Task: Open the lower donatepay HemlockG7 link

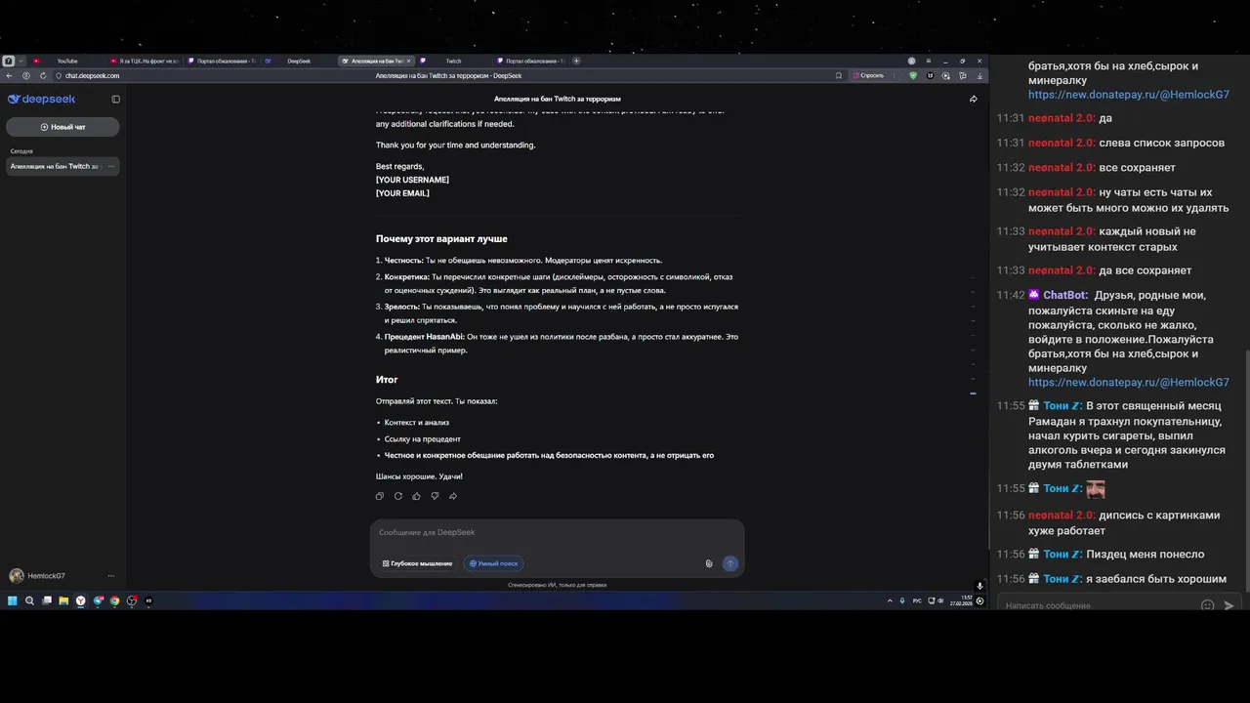Action: pyautogui.click(x=1128, y=383)
